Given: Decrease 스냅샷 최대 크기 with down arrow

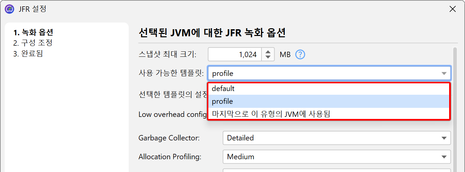Looking at the screenshot, I should 268,57.
